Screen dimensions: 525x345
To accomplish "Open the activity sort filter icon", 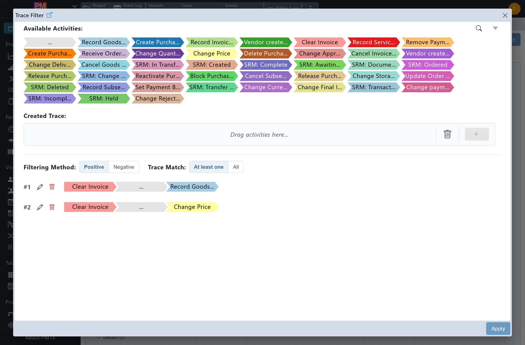I will [x=495, y=28].
